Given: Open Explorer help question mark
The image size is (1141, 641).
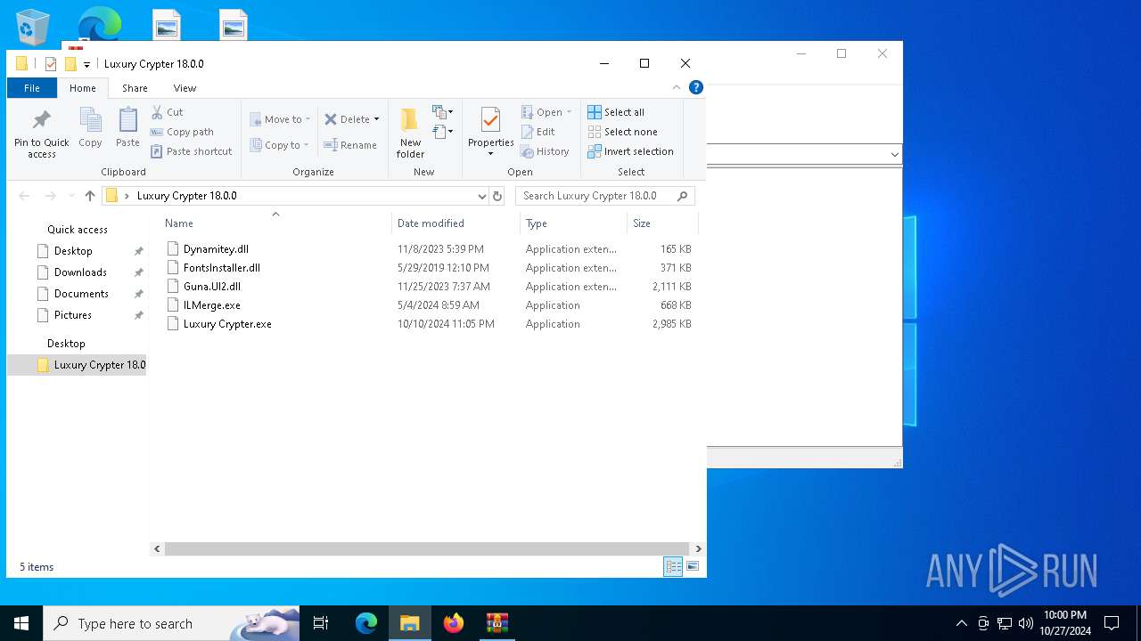Looking at the screenshot, I should tap(696, 87).
